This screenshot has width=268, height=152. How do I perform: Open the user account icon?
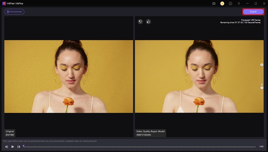pos(230,3)
